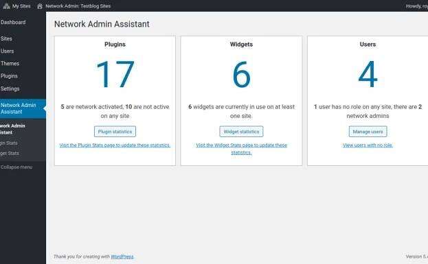Click the Plugin statistics button
428x264 pixels.
115,132
